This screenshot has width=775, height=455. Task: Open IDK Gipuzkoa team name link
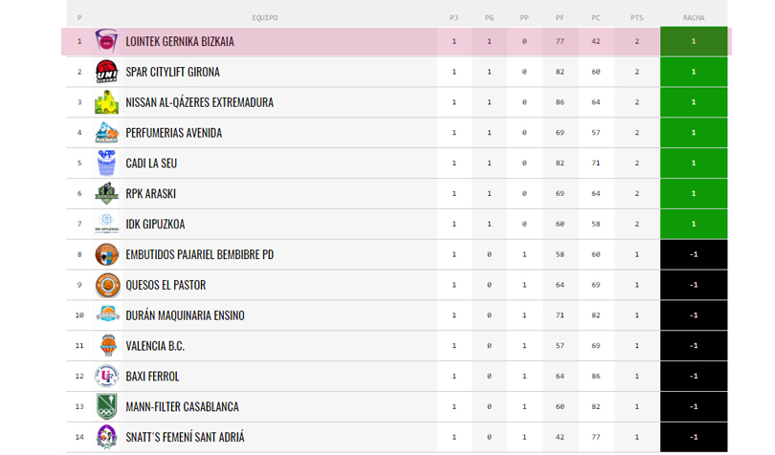155,225
